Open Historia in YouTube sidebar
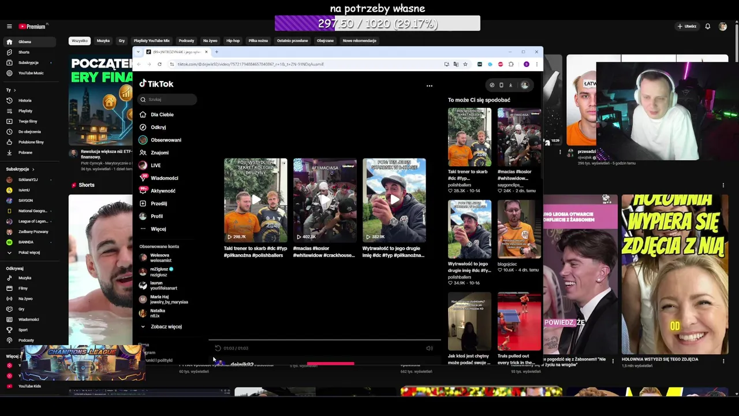 pos(25,101)
